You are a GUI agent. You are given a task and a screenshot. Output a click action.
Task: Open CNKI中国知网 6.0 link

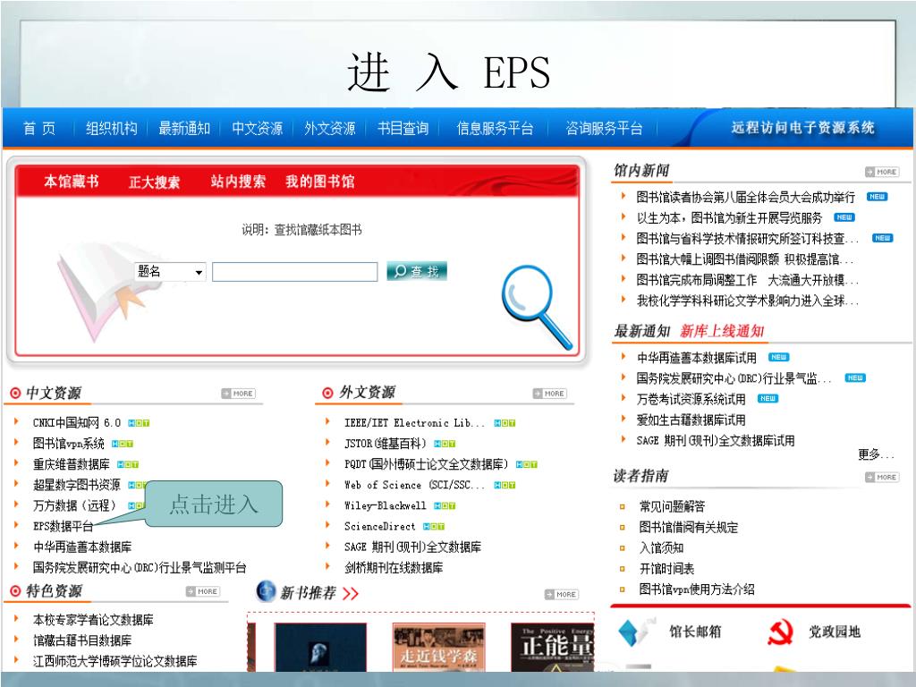click(77, 422)
